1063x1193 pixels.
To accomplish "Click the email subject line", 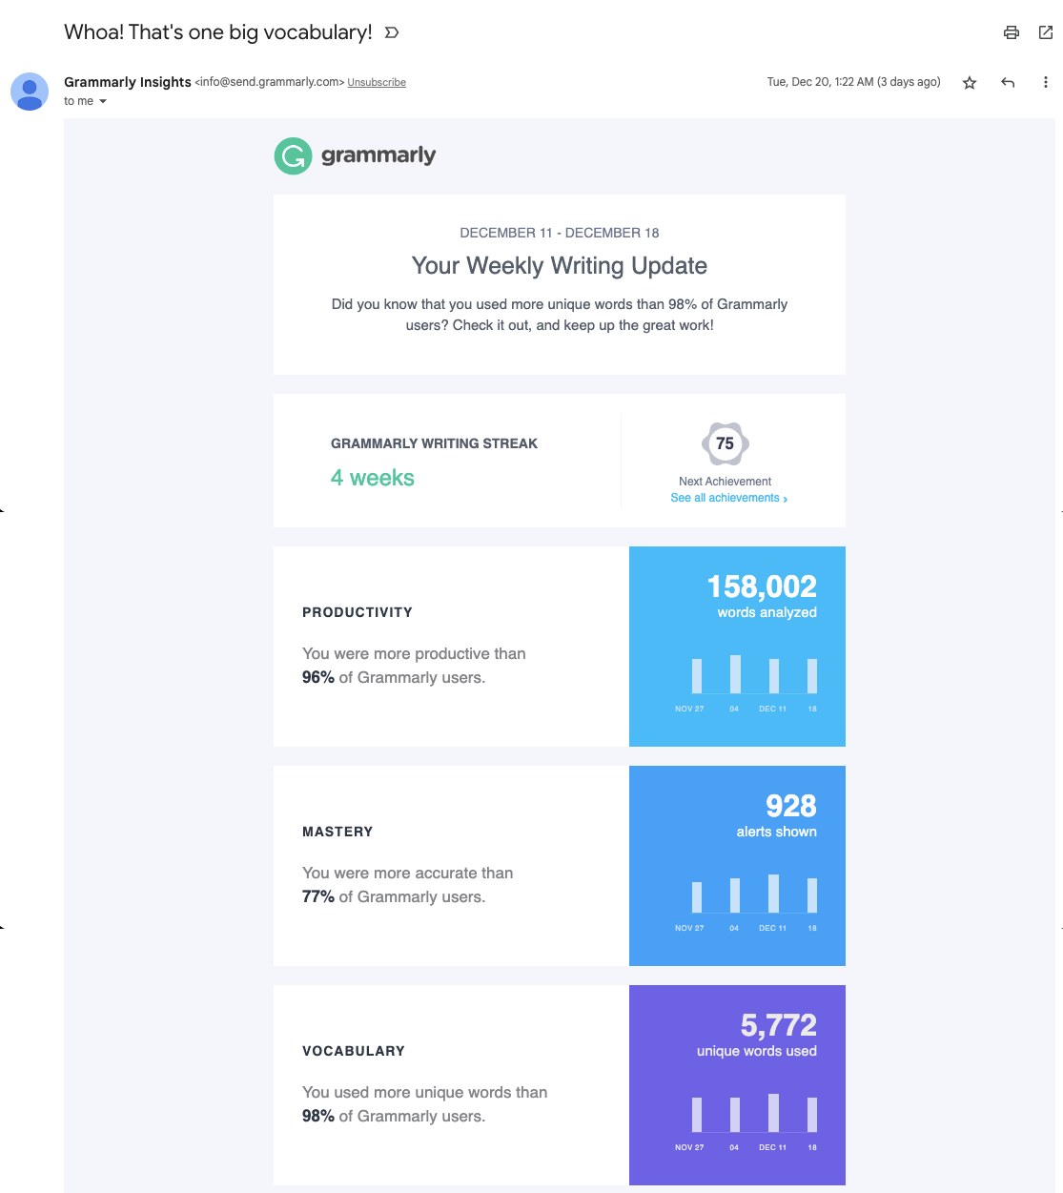I will point(218,32).
